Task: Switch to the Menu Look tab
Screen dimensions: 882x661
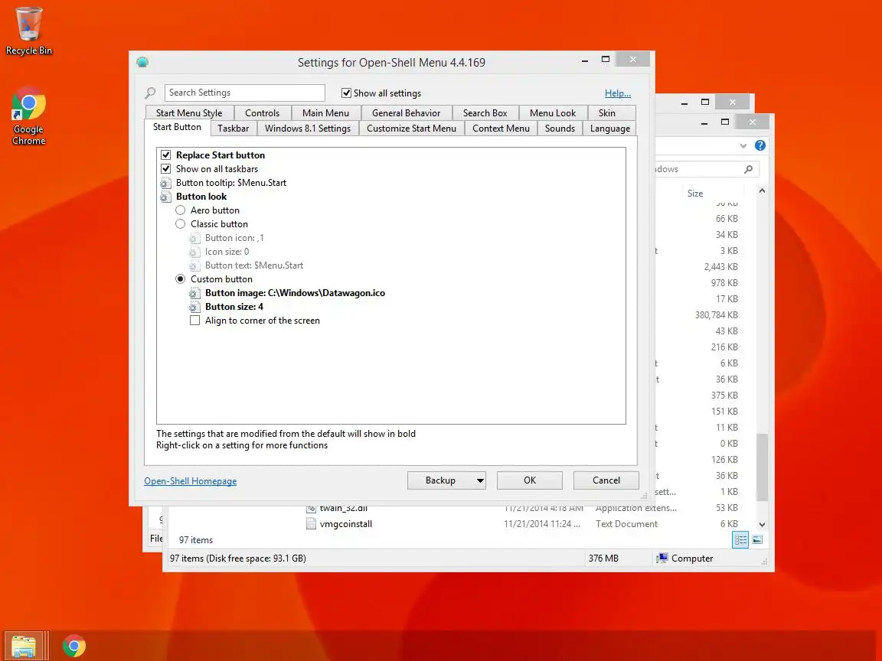Action: click(x=553, y=113)
